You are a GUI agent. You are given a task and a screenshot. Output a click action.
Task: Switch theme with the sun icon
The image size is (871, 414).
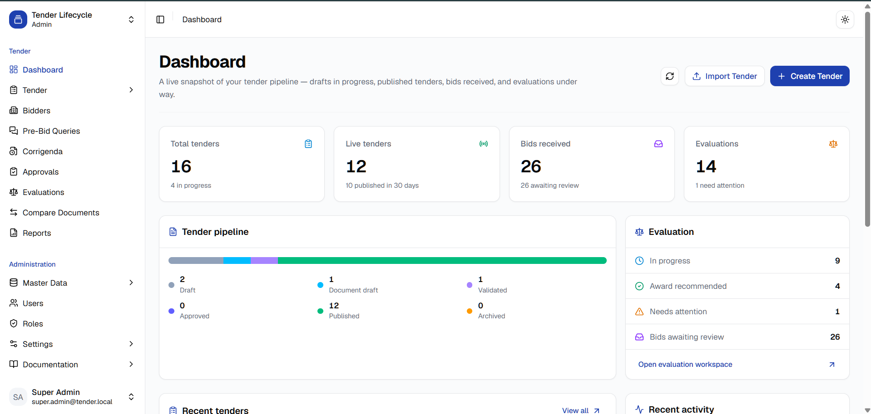point(845,19)
